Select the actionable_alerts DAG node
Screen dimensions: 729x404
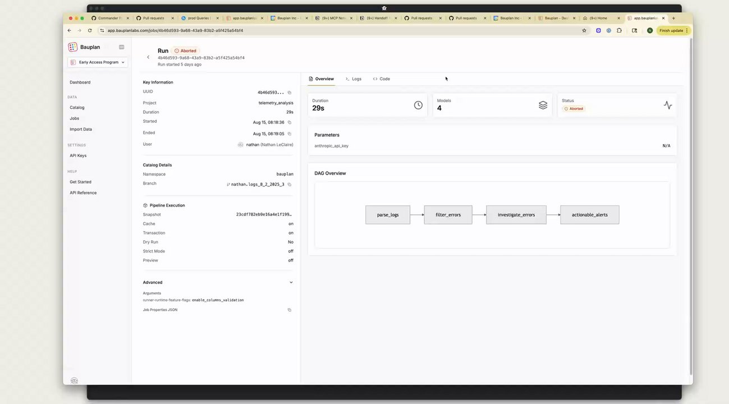pyautogui.click(x=590, y=215)
